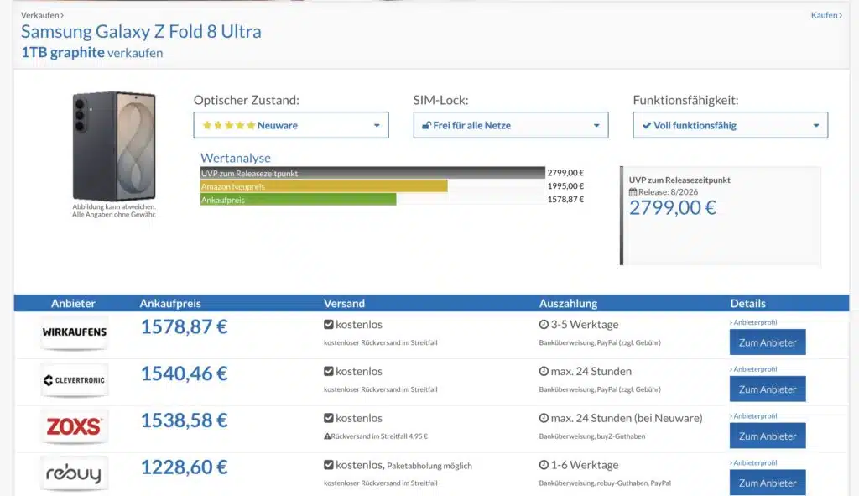Click the clock icon next to 1-6 Werktage

544,465
